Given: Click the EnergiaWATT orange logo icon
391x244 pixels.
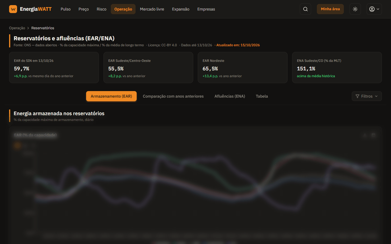Looking at the screenshot, I should point(13,9).
